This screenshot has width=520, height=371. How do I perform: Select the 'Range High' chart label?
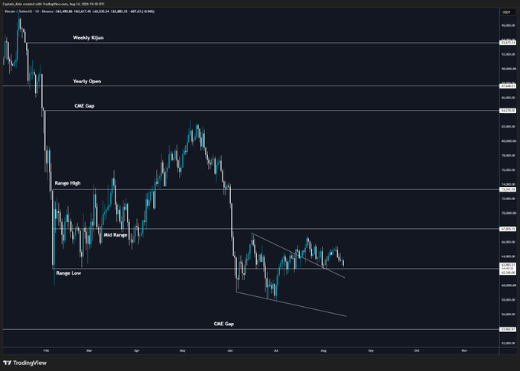[x=67, y=183]
